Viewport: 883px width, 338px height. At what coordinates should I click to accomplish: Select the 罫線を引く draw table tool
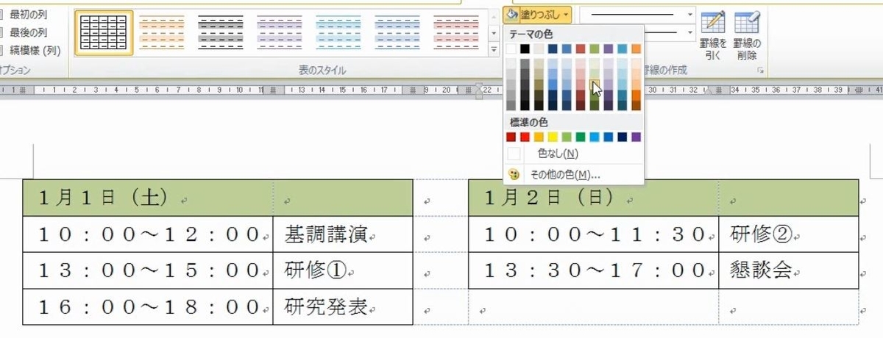point(713,36)
